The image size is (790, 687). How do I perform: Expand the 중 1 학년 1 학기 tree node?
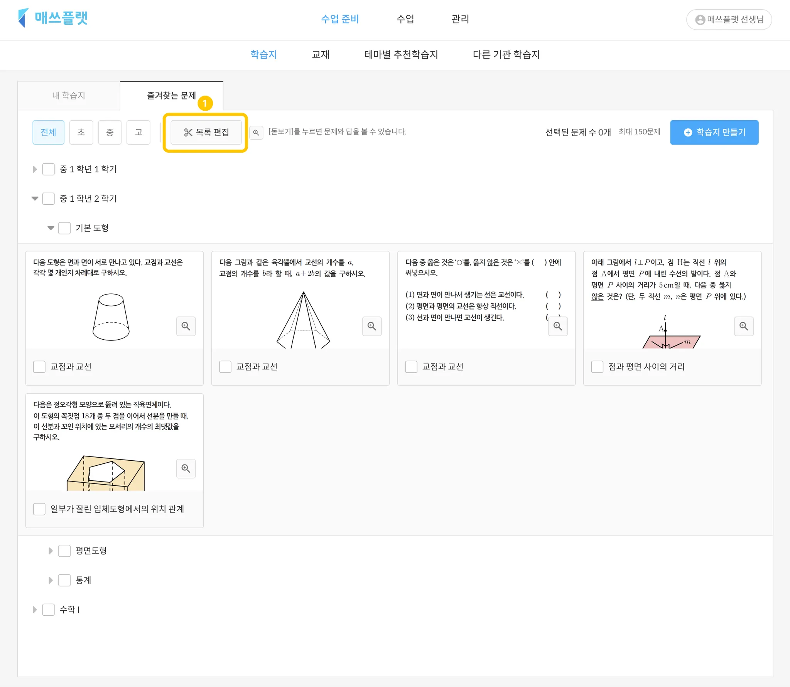(35, 169)
